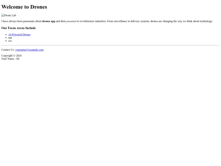Click the 'Copyright © 2024' text
This screenshot has width=221, height=166.
(11, 56)
